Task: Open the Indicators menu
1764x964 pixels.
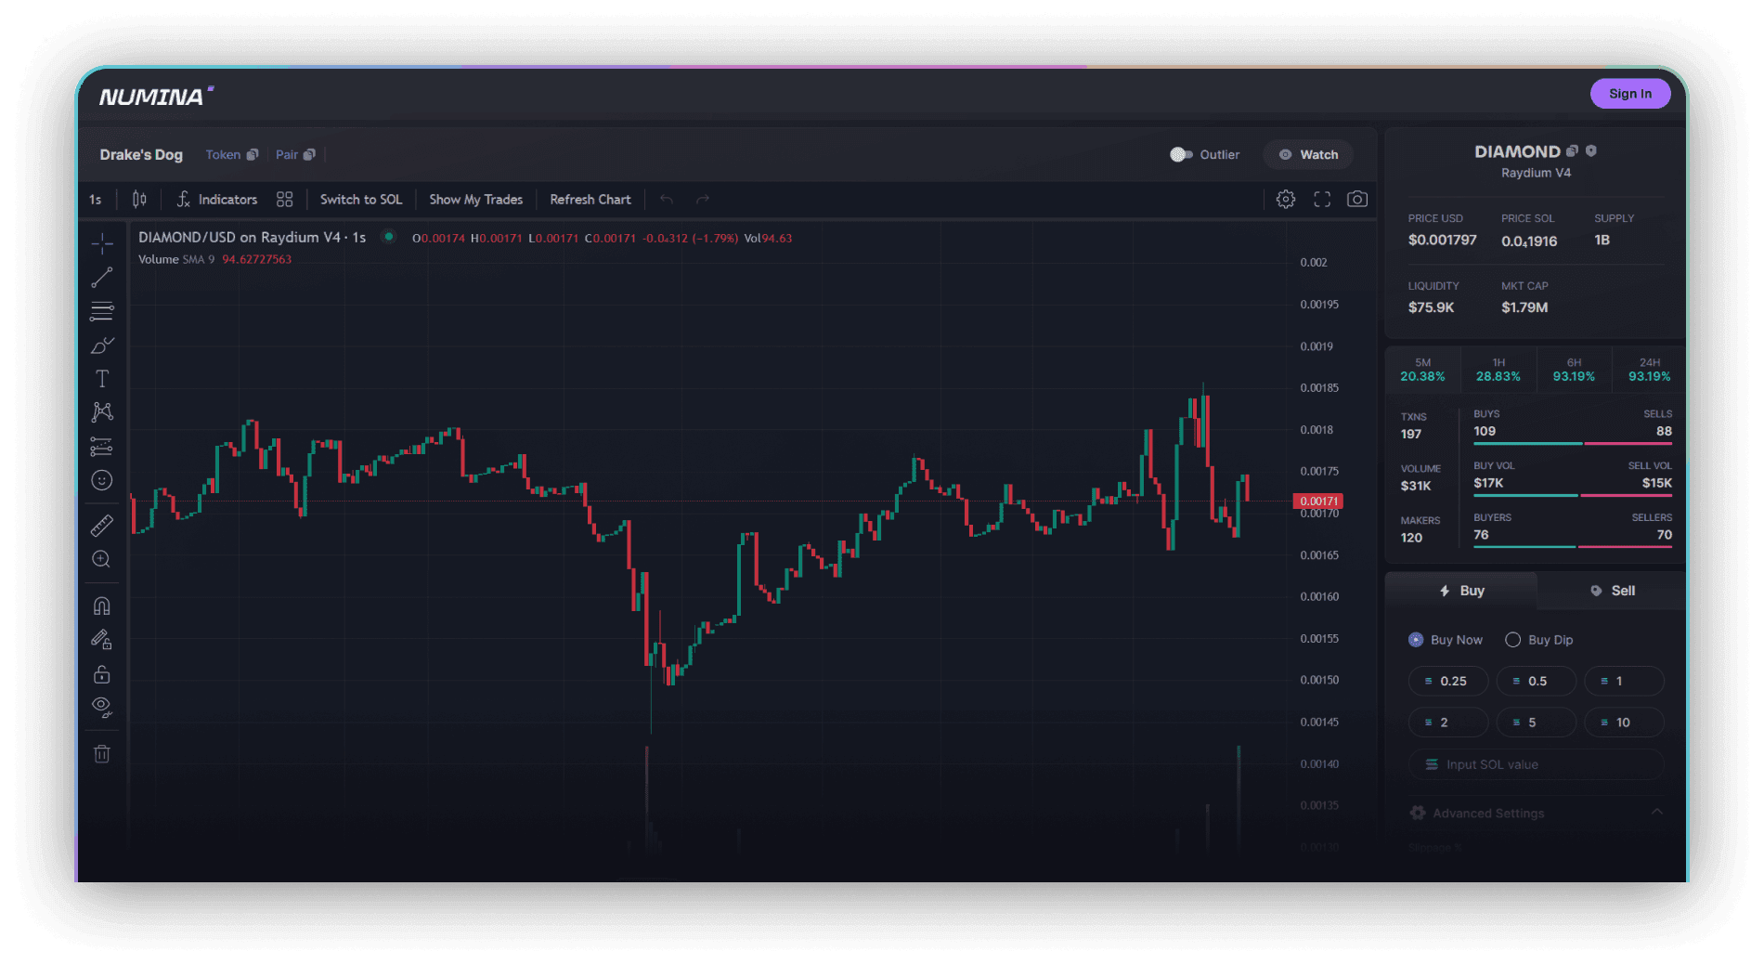Action: coord(217,200)
